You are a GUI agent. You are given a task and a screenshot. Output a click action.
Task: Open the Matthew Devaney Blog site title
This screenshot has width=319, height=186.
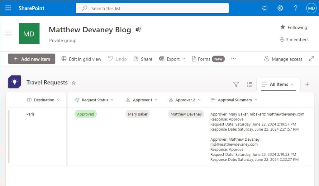click(90, 30)
